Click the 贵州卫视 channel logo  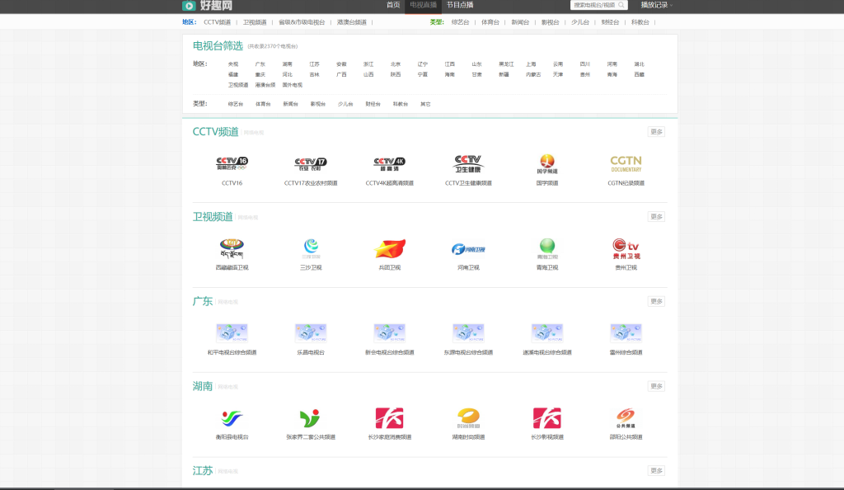(626, 249)
